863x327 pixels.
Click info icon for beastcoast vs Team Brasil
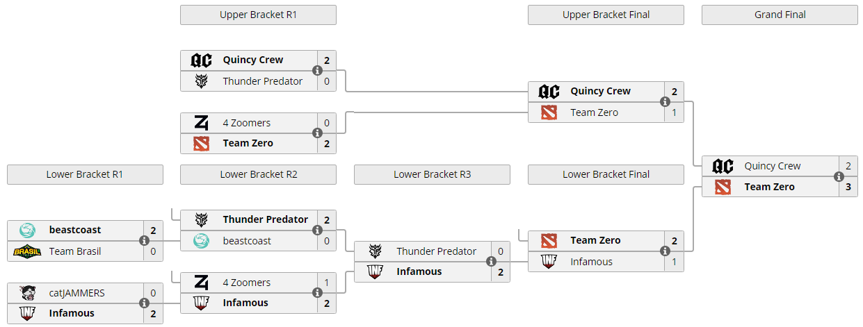(144, 241)
